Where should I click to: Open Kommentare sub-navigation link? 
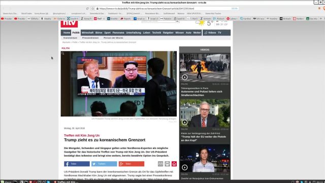tap(70, 38)
